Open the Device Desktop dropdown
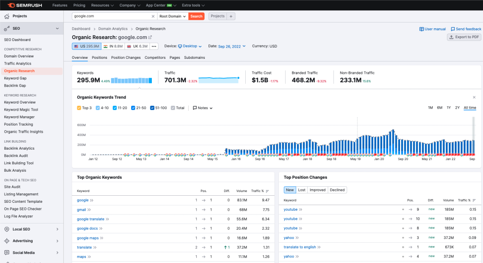This screenshot has width=483, height=263. [190, 46]
